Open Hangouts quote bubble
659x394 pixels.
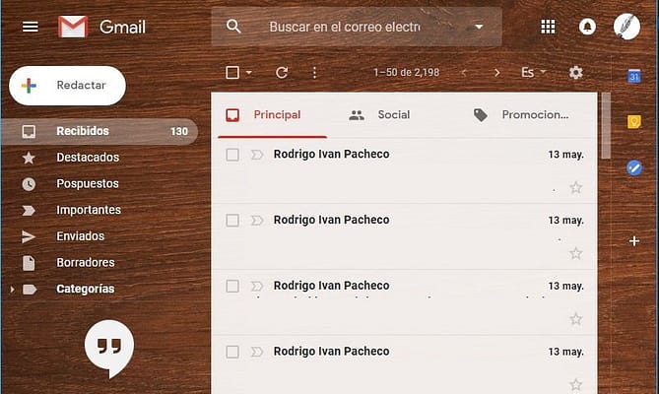click(x=109, y=348)
